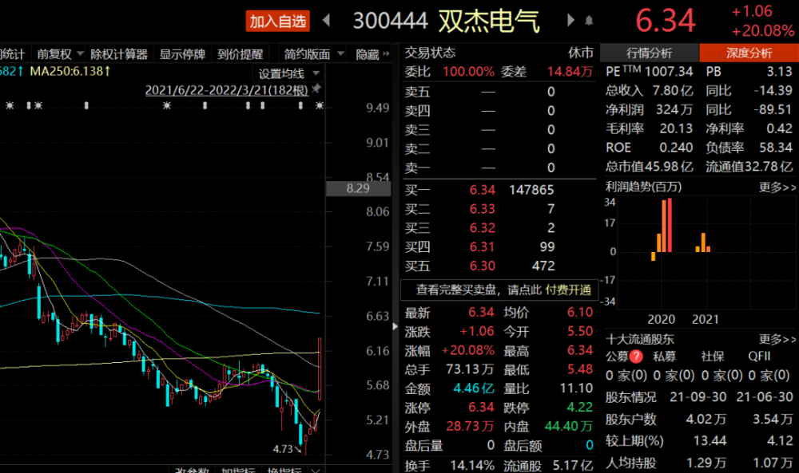Click the 委差 value 14.84万

[x=570, y=72]
